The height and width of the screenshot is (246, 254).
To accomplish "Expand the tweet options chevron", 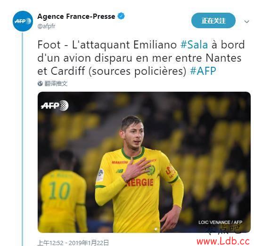I will click(246, 21).
